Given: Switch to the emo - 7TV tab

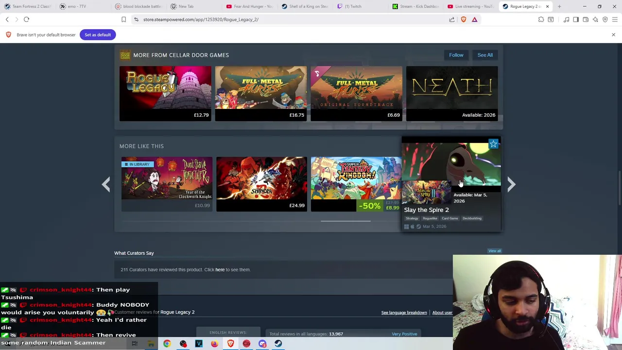Looking at the screenshot, I should coord(83,6).
